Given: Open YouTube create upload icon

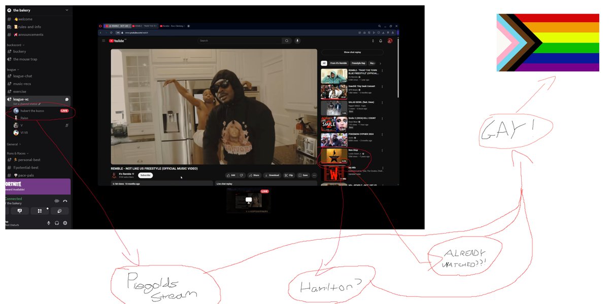Looking at the screenshot, I should [374, 41].
